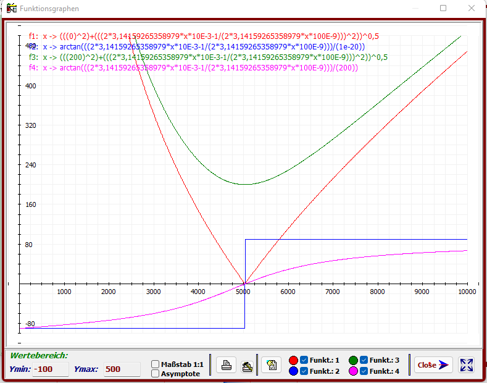Click the green color circle for Funkt. 3
This screenshot has width=487, height=383.
coord(354,360)
